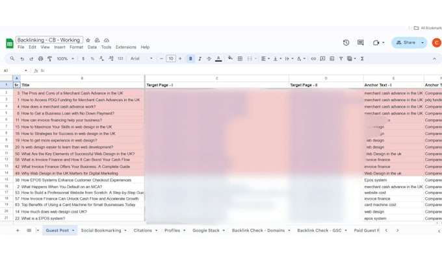442x262 pixels.
Task: Open the all sheets list
Action: 29,230
